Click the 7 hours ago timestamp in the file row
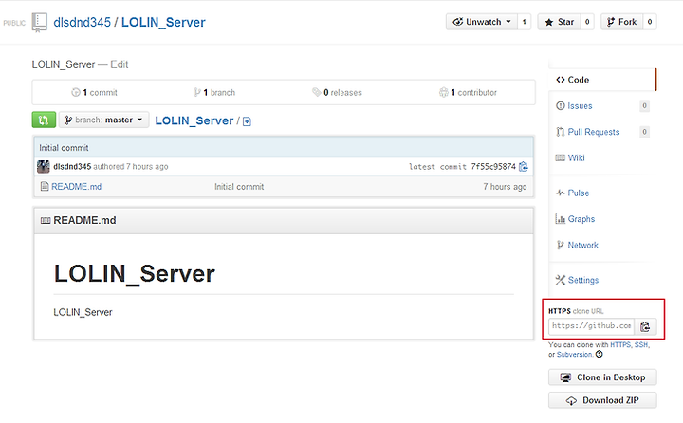Image resolution: width=683 pixels, height=423 pixels. click(505, 187)
